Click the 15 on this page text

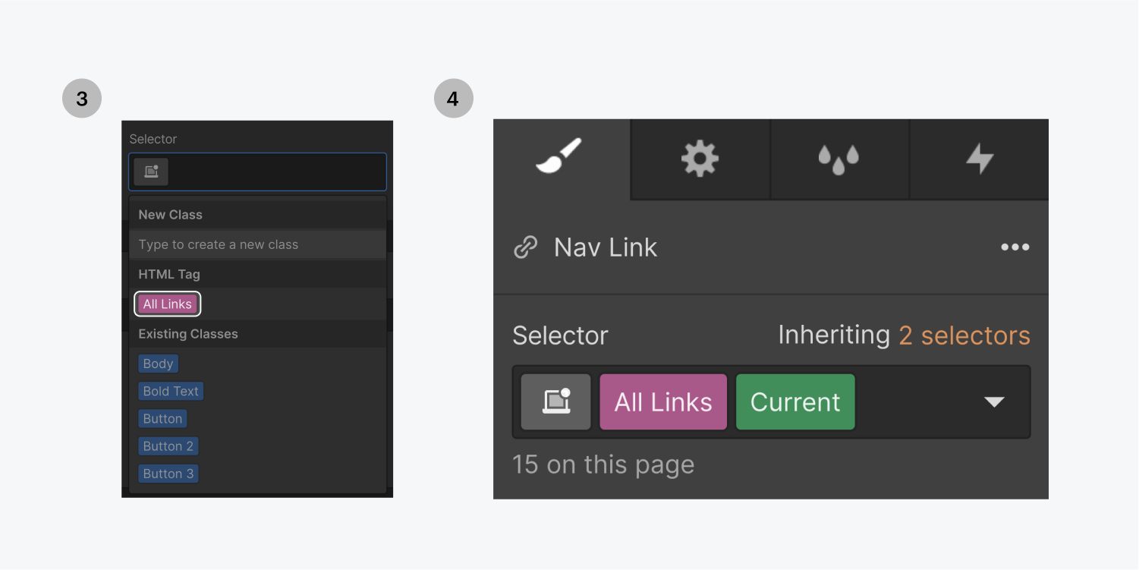pos(603,464)
